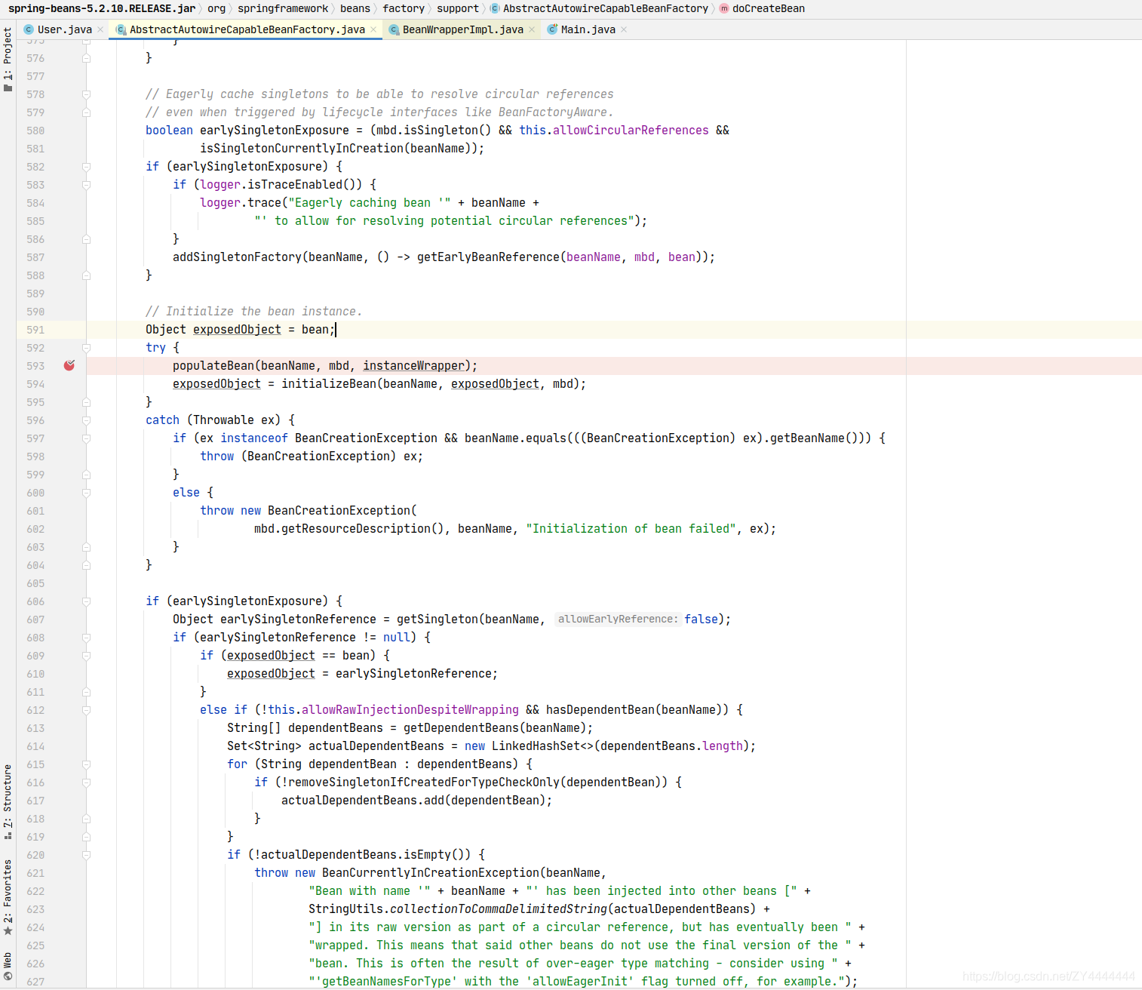
Task: Click the allowEarlyReference parameter hint
Action: [618, 620]
